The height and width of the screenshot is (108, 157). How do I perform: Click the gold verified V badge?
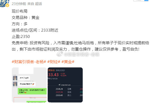tap(7, 5)
